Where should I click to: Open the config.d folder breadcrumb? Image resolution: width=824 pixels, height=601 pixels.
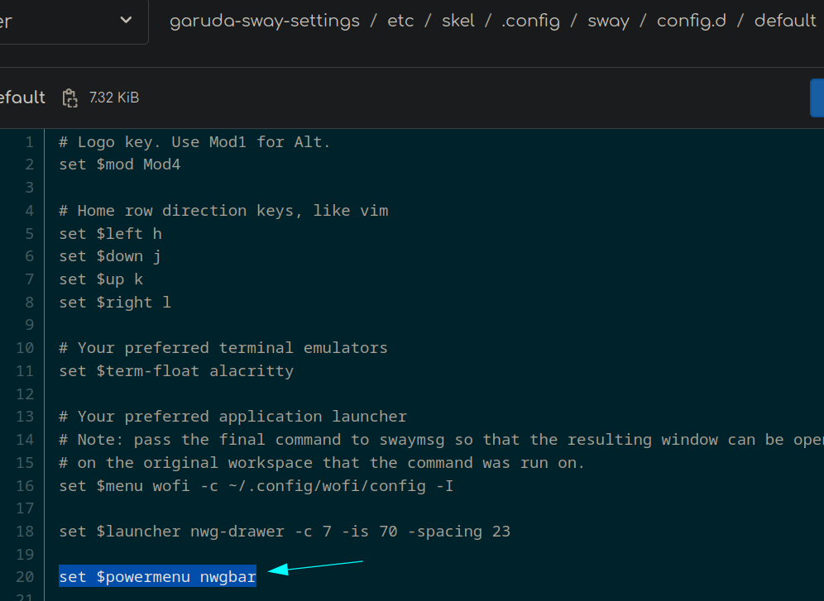pos(692,21)
